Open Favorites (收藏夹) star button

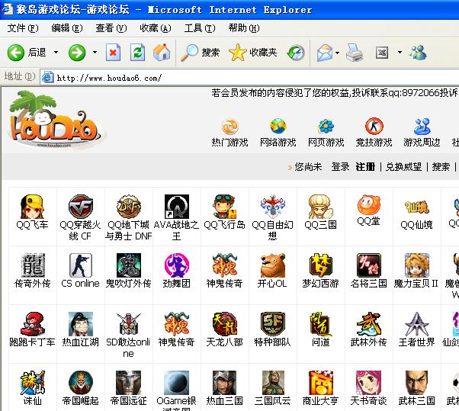pos(252,53)
